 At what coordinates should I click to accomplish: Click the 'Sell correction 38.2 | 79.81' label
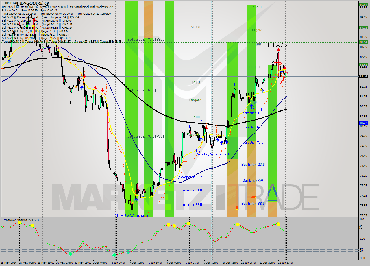pos(146,136)
